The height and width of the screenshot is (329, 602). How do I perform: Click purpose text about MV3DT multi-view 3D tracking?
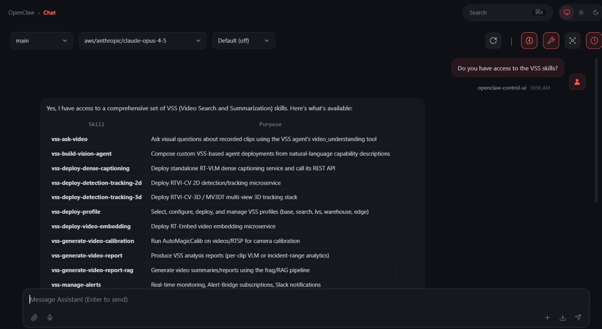click(x=224, y=197)
